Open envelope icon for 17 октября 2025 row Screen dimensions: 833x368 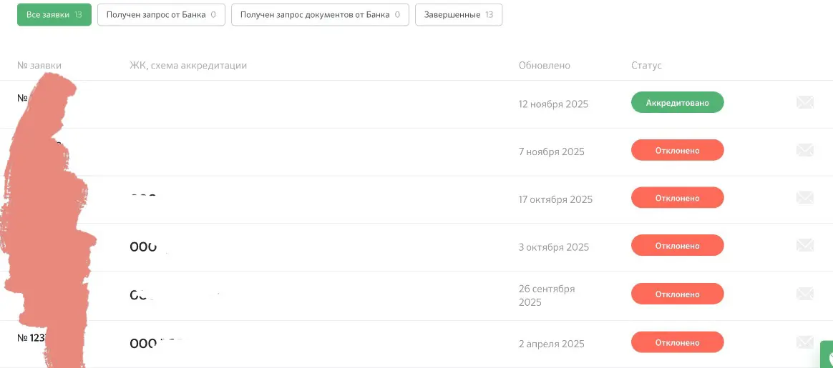click(805, 198)
